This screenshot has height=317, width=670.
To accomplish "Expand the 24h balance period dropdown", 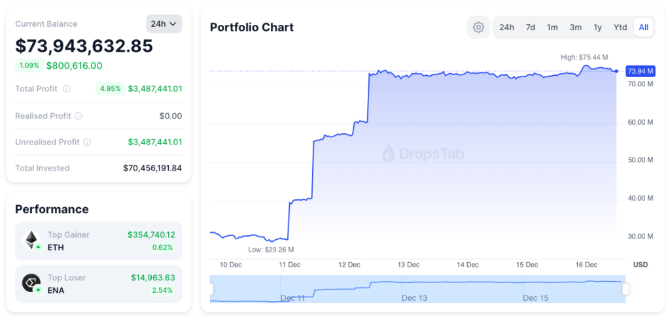I will click(x=164, y=24).
